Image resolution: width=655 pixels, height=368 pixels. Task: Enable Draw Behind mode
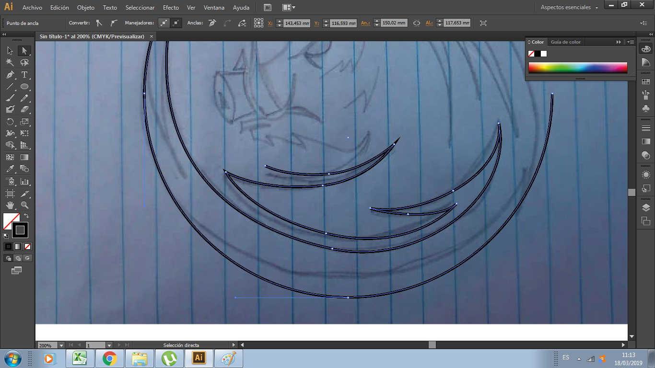(18, 258)
